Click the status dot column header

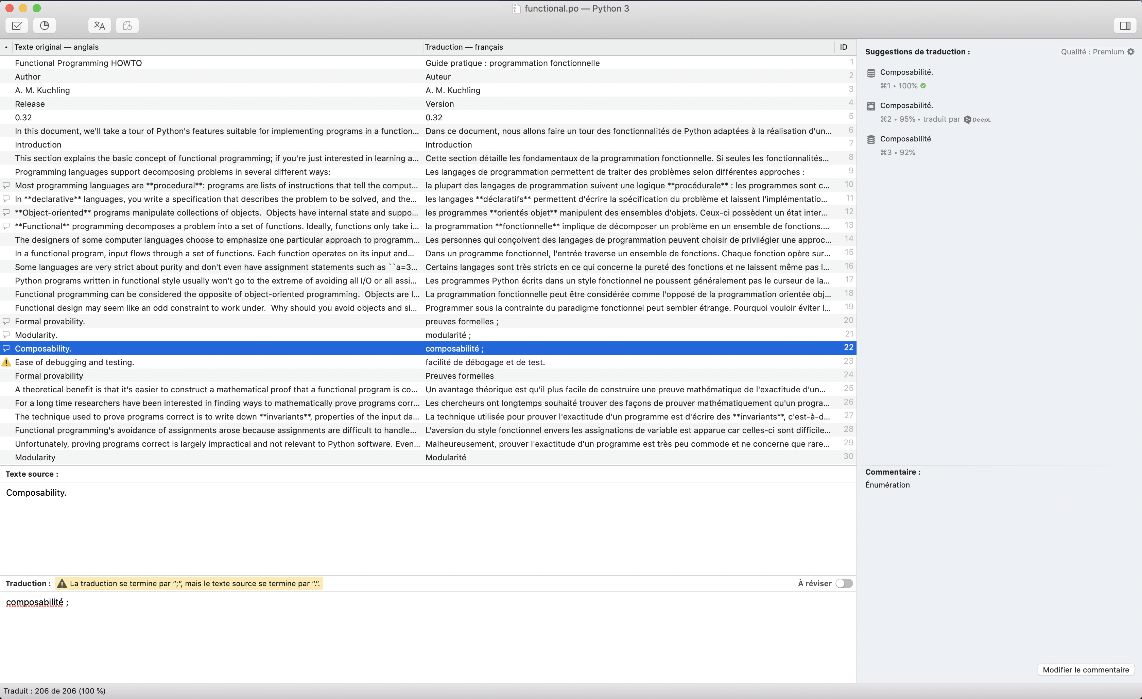point(6,47)
